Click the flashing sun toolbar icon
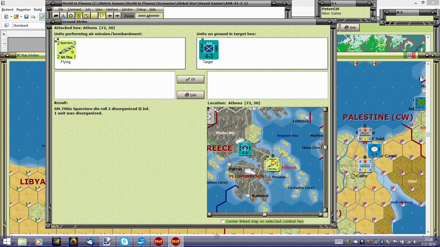440x247 pixels. (x=94, y=16)
